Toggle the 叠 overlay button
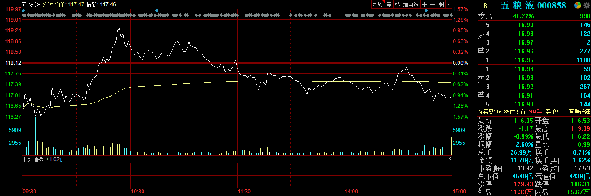Screen dimensions: 591x196 pyautogui.click(x=397, y=4)
